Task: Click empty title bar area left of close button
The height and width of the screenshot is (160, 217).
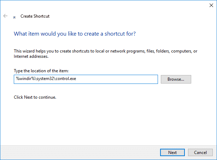Action: [x=106, y=5]
